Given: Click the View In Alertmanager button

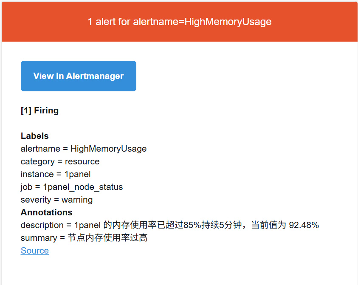Looking at the screenshot, I should click(79, 76).
